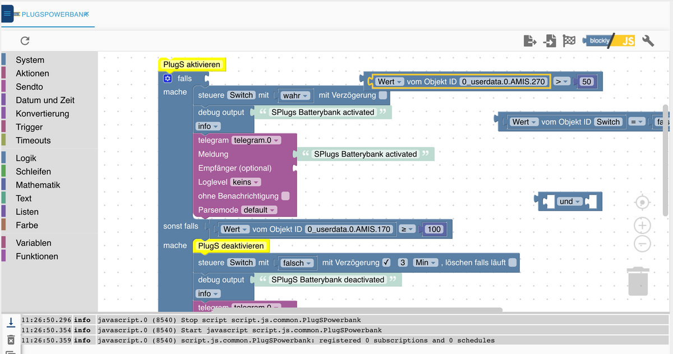The height and width of the screenshot is (354, 673).
Task: Center the workspace with the target icon
Action: coord(642,202)
